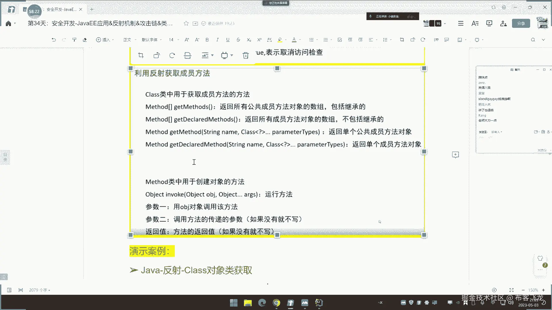
Task: Select the 安全开发-JavaE... browser tab
Action: coord(61,9)
